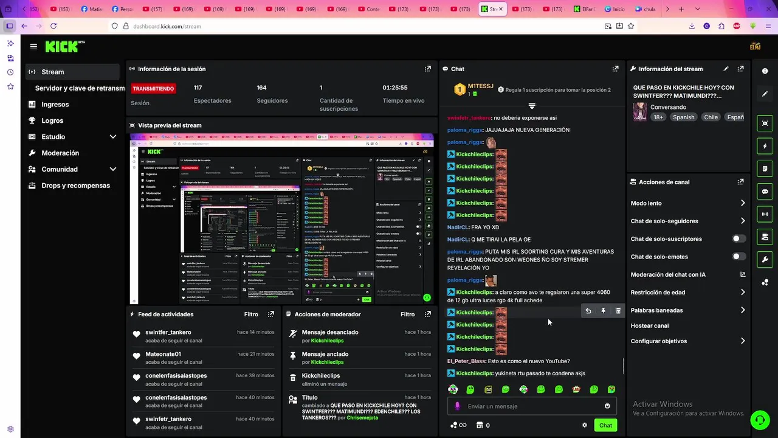The height and width of the screenshot is (438, 778).
Task: Click the chat scrollbar thumb
Action: pos(623,367)
